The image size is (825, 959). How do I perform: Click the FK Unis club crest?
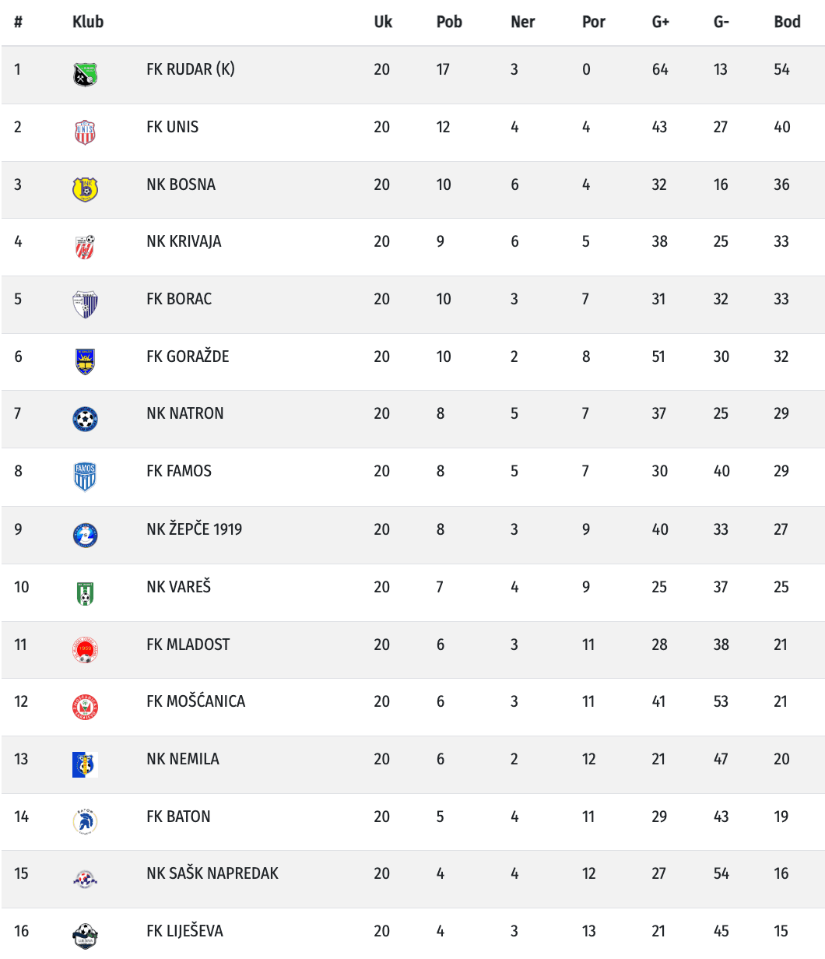coord(85,132)
